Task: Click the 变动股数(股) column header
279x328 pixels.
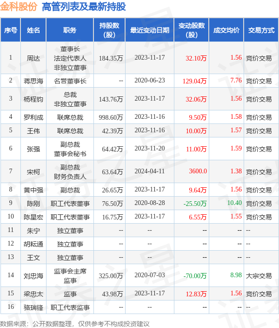Action: pos(192,30)
